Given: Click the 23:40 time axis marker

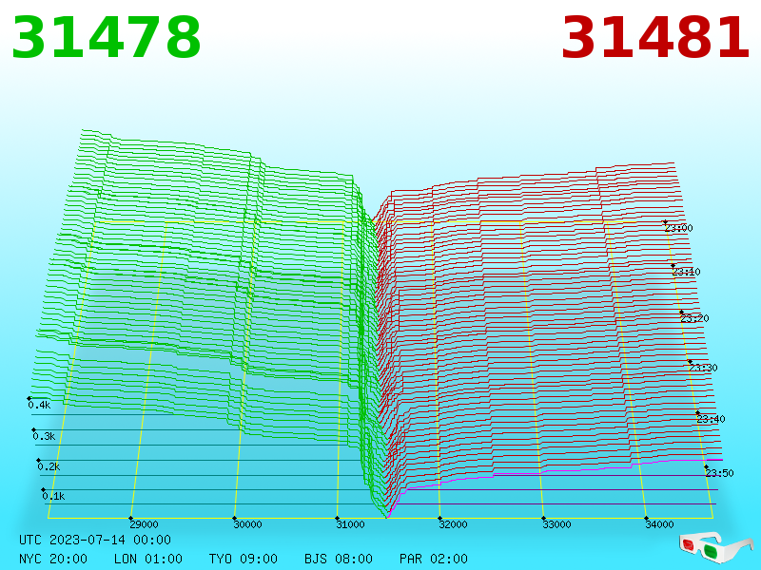Looking at the screenshot, I should tap(711, 419).
